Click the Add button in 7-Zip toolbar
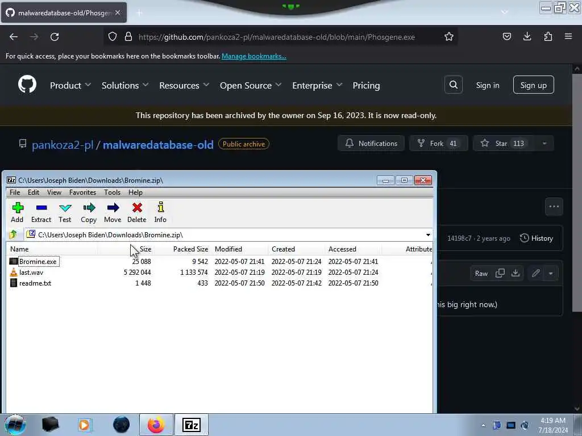Image resolution: width=582 pixels, height=436 pixels. coord(17,212)
